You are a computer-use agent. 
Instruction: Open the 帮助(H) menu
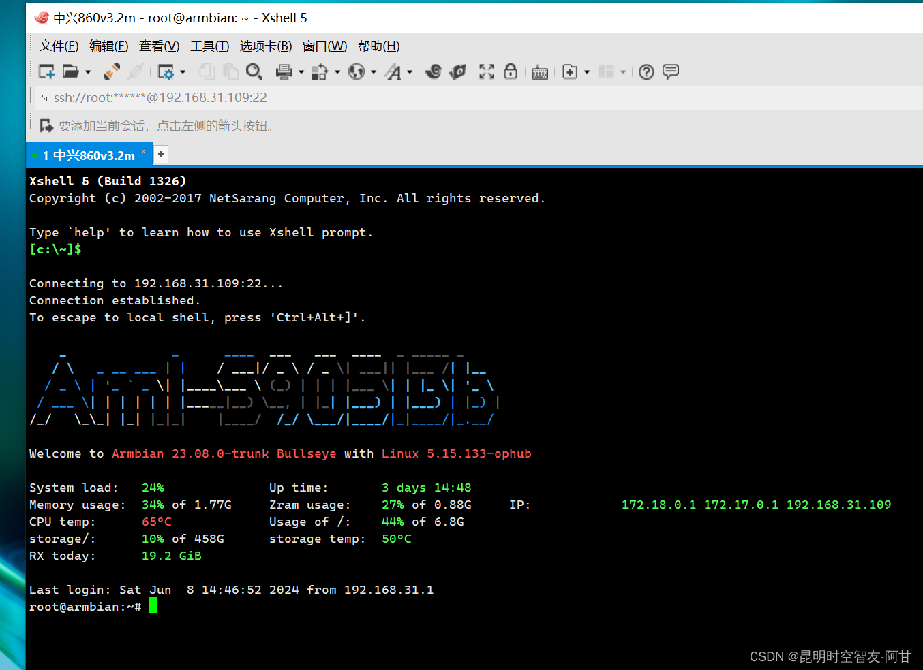click(x=379, y=46)
